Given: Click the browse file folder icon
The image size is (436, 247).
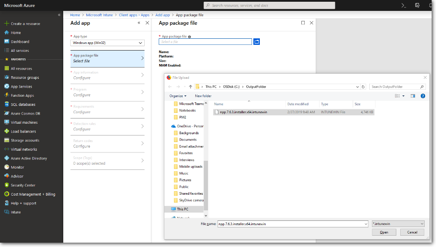Looking at the screenshot, I should (256, 42).
